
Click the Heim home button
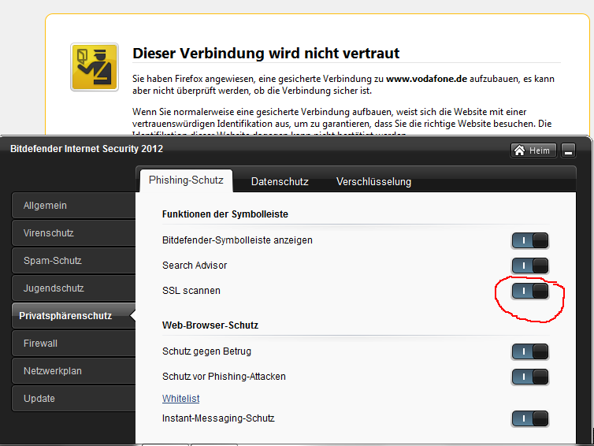tap(533, 151)
